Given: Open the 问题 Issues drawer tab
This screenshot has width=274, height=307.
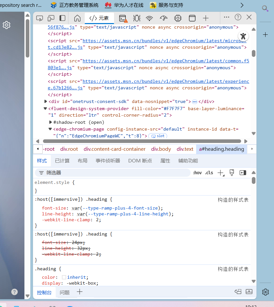Looking at the screenshot, I should (x=65, y=292).
